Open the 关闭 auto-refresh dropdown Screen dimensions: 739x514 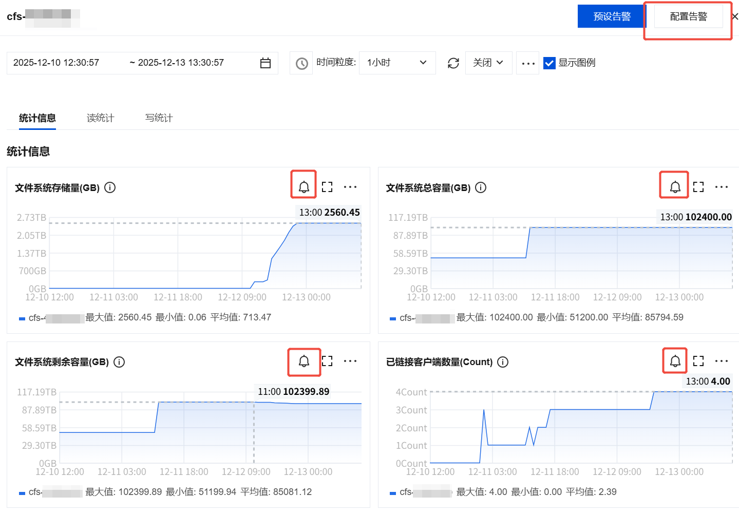coord(488,63)
